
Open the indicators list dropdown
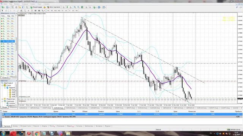[95, 7]
